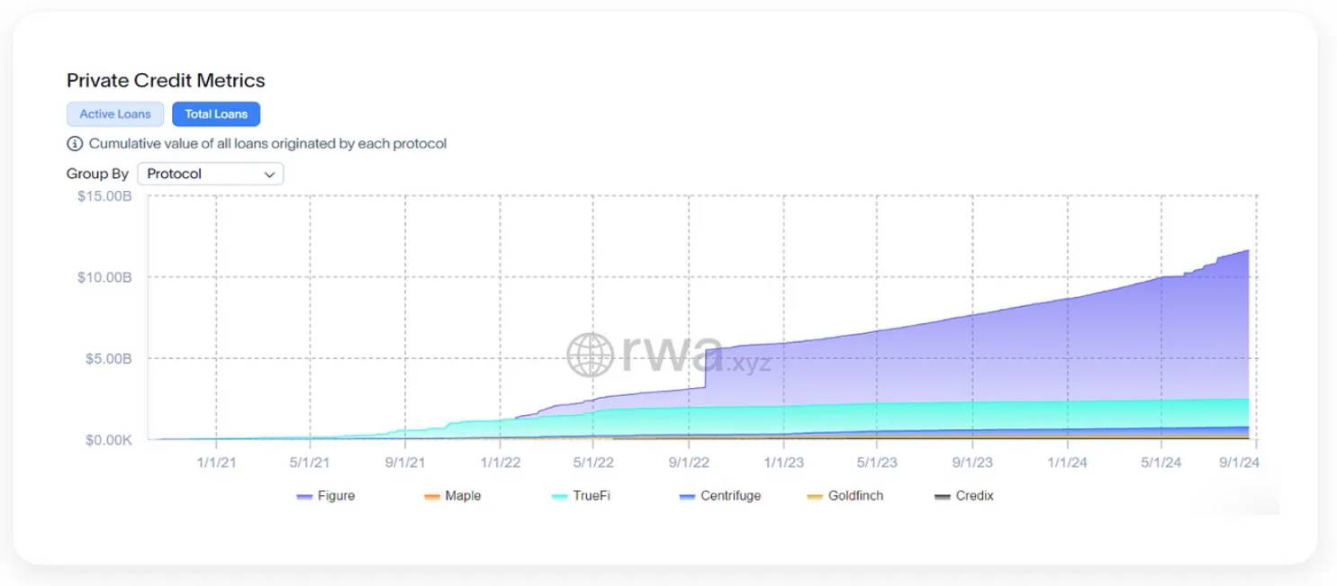Toggle TrueFi series via legend label

pyautogui.click(x=592, y=496)
